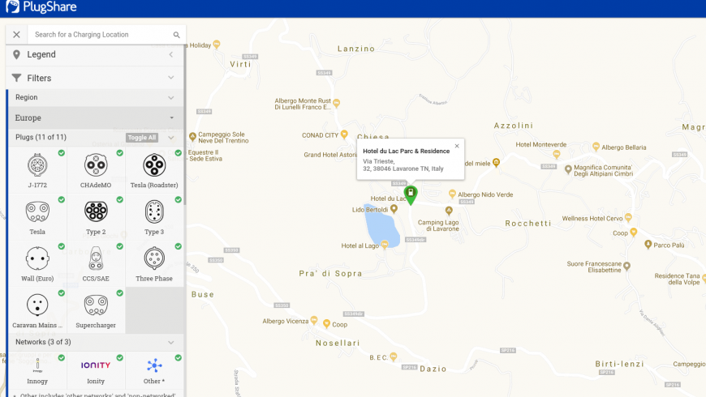Viewport: 706px width, 397px height.
Task: Disable the Innogy network checkmark
Action: coord(61,357)
